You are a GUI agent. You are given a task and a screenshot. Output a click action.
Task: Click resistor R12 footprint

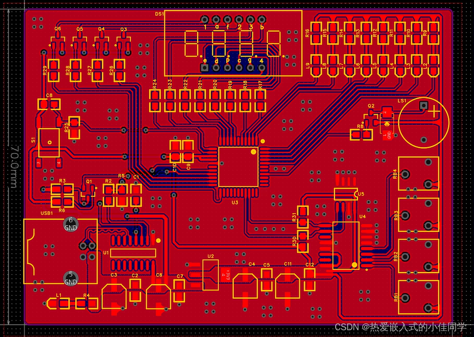383,34
